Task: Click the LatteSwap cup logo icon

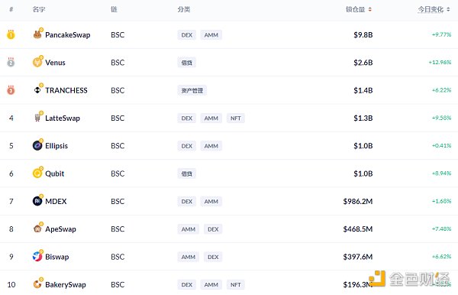Action: coord(37,118)
